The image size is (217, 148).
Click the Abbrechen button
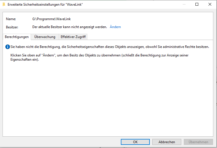click(x=167, y=142)
